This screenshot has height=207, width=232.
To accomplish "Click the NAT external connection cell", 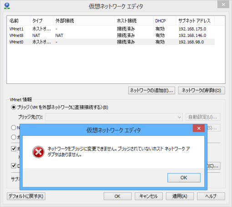I will coord(59,36).
